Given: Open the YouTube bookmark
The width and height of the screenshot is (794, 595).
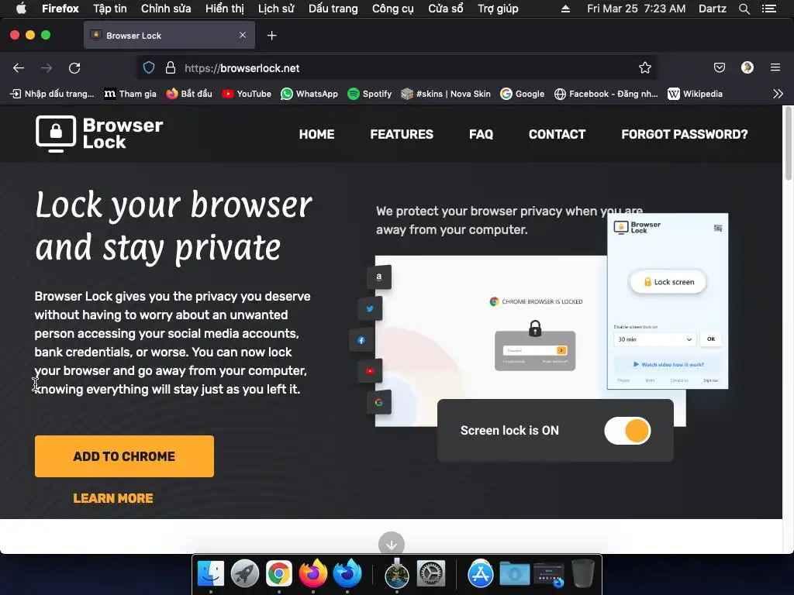Looking at the screenshot, I should (x=247, y=94).
